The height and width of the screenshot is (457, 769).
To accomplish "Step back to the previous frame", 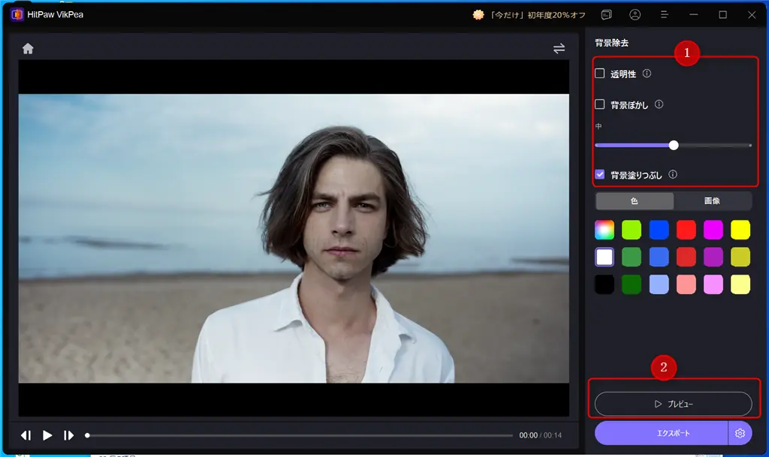I will point(26,435).
